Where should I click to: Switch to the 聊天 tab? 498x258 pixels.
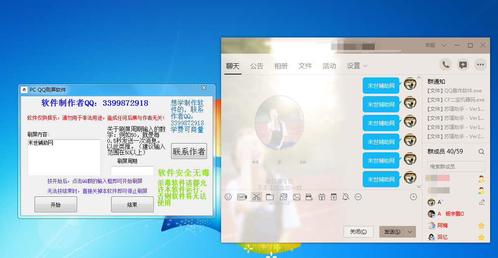[x=233, y=66]
